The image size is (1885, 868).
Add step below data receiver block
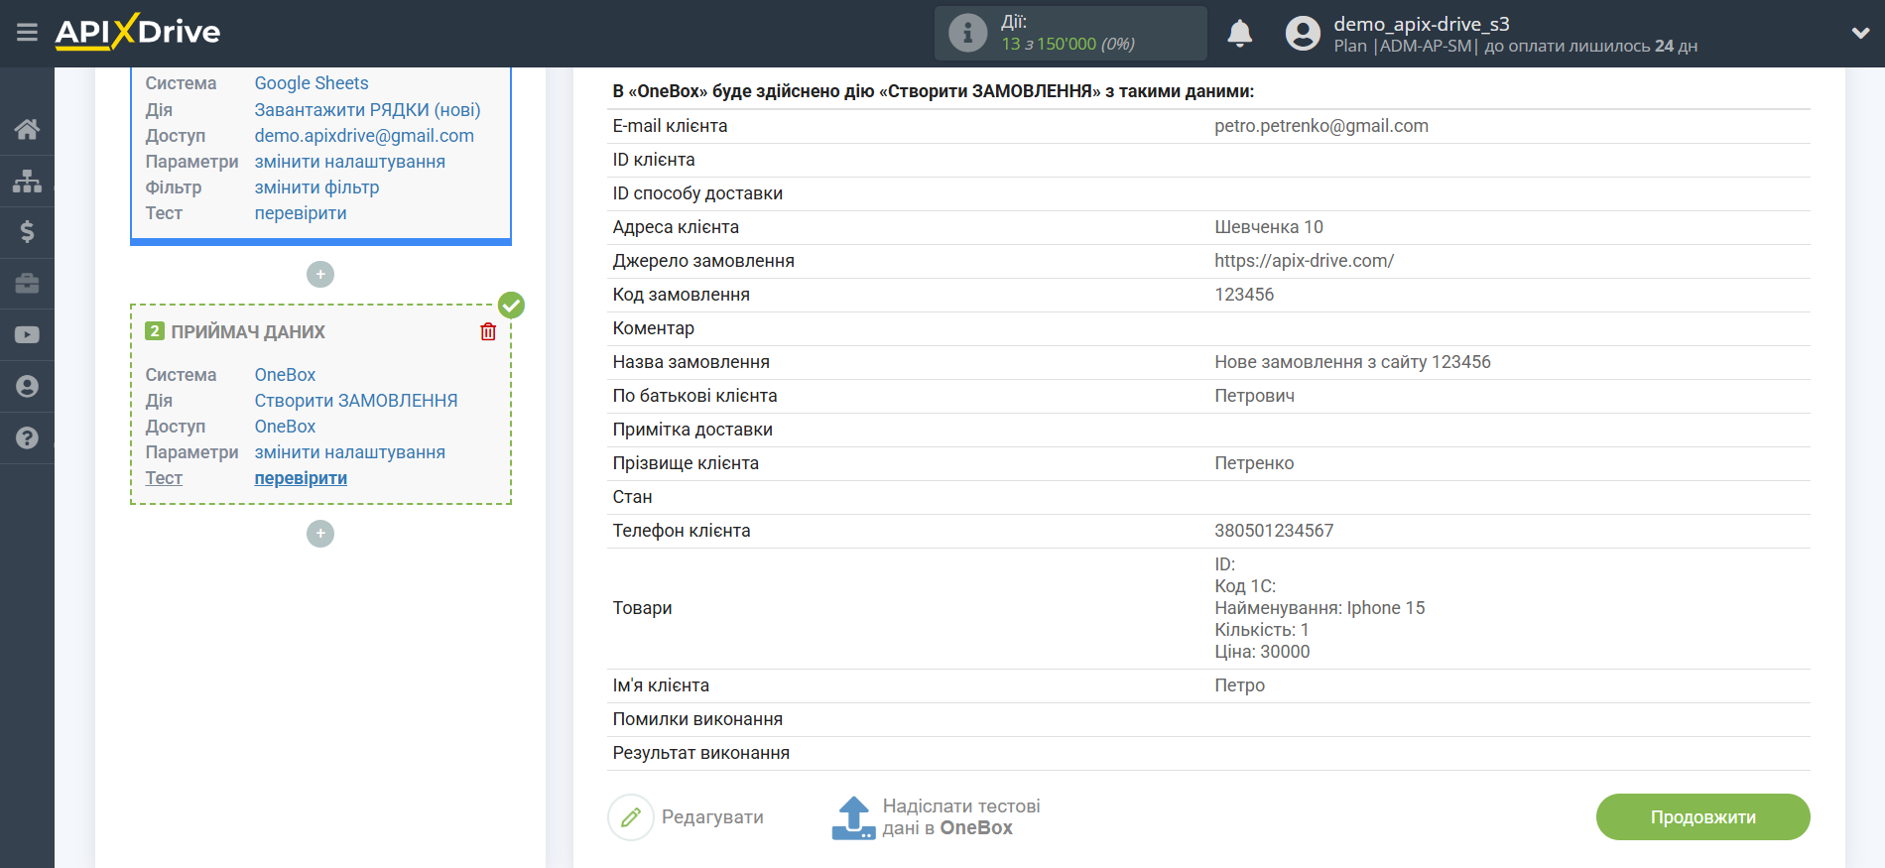[320, 534]
